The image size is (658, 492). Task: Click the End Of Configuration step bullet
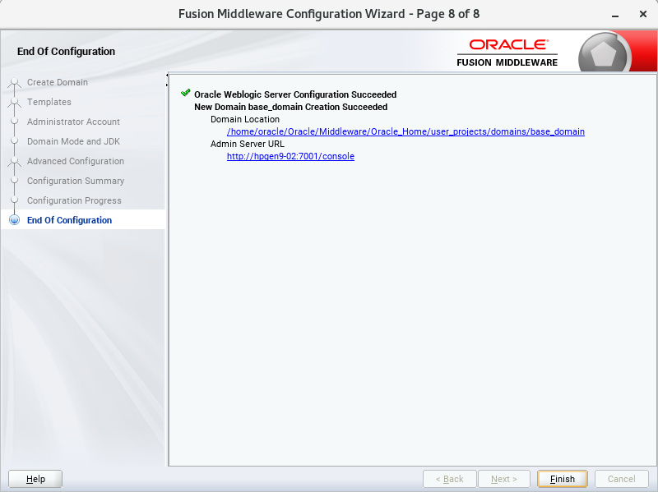[14, 220]
